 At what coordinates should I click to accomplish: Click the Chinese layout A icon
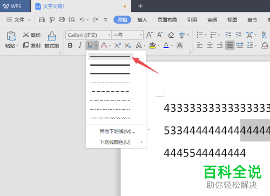(249, 35)
